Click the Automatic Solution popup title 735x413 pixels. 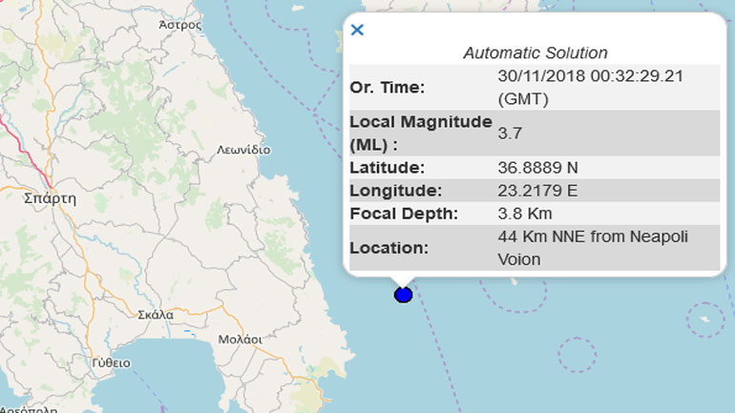pos(535,52)
